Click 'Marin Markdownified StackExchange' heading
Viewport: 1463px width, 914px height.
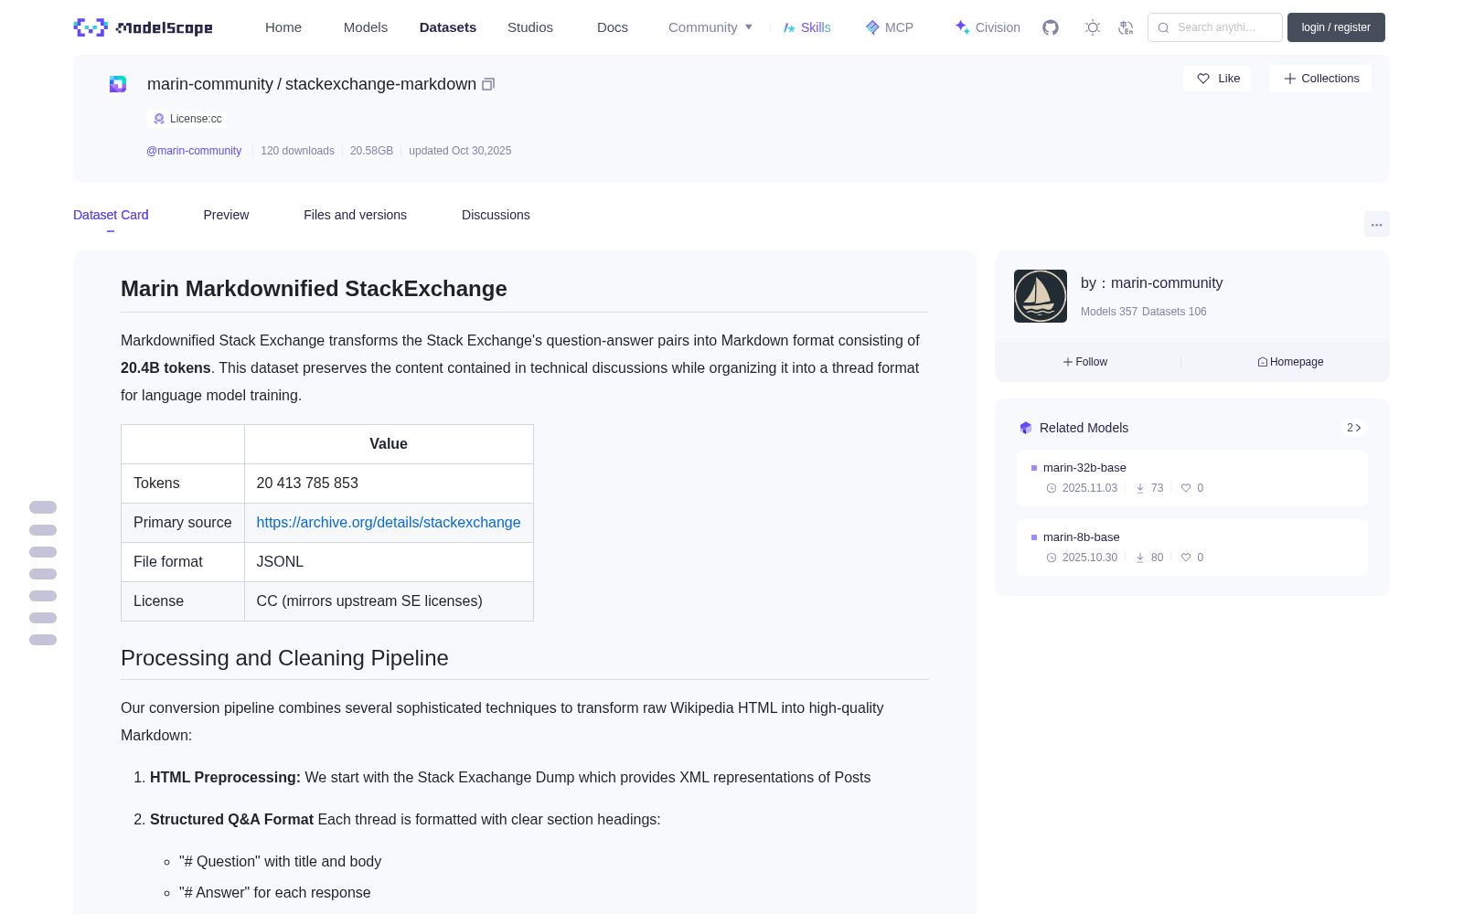click(314, 289)
